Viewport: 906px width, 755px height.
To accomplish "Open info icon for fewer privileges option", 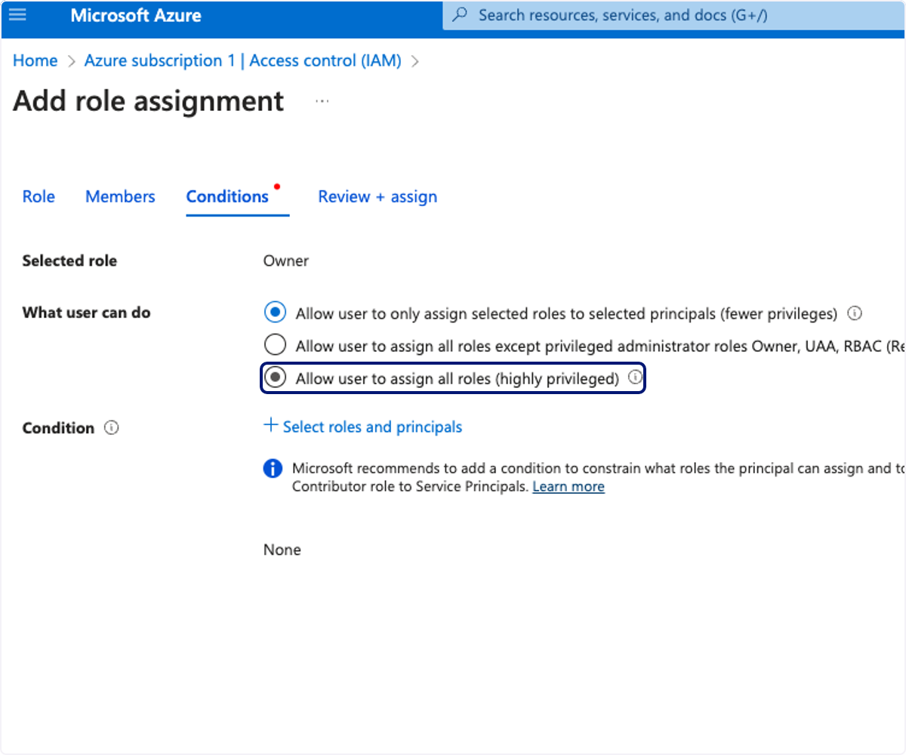I will click(x=855, y=313).
